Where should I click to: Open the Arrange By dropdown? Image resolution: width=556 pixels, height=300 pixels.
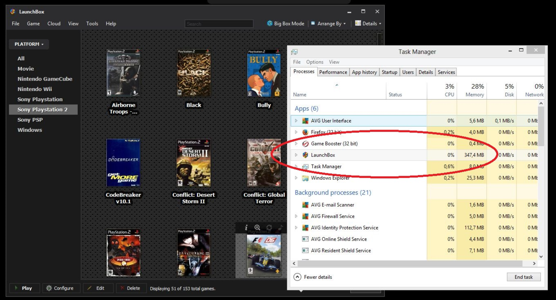(328, 23)
